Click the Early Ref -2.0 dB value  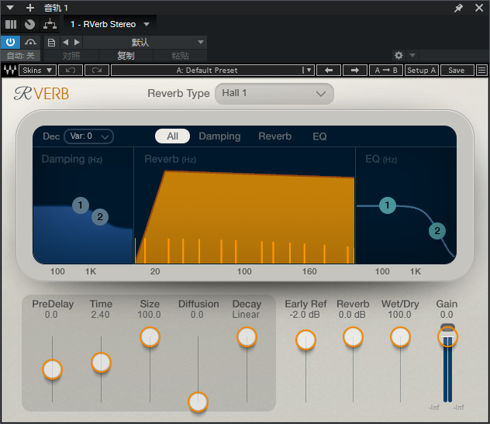[305, 315]
